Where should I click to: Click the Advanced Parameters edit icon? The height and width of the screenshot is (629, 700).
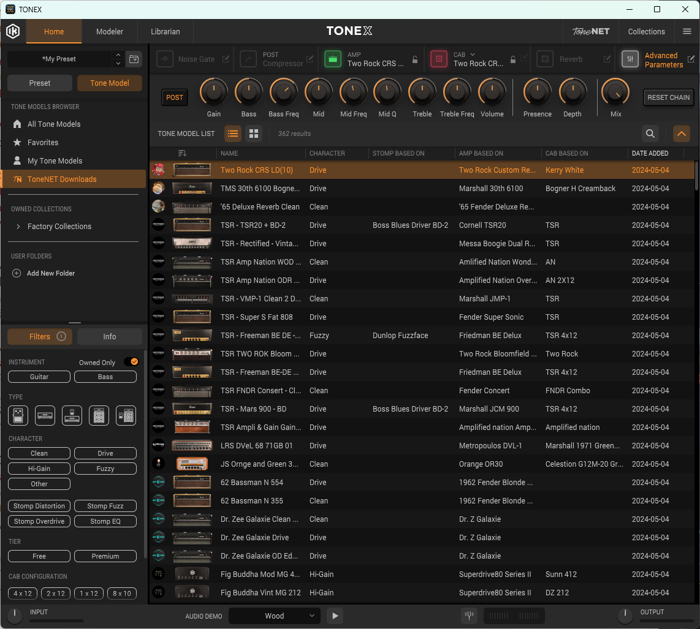pyautogui.click(x=691, y=59)
